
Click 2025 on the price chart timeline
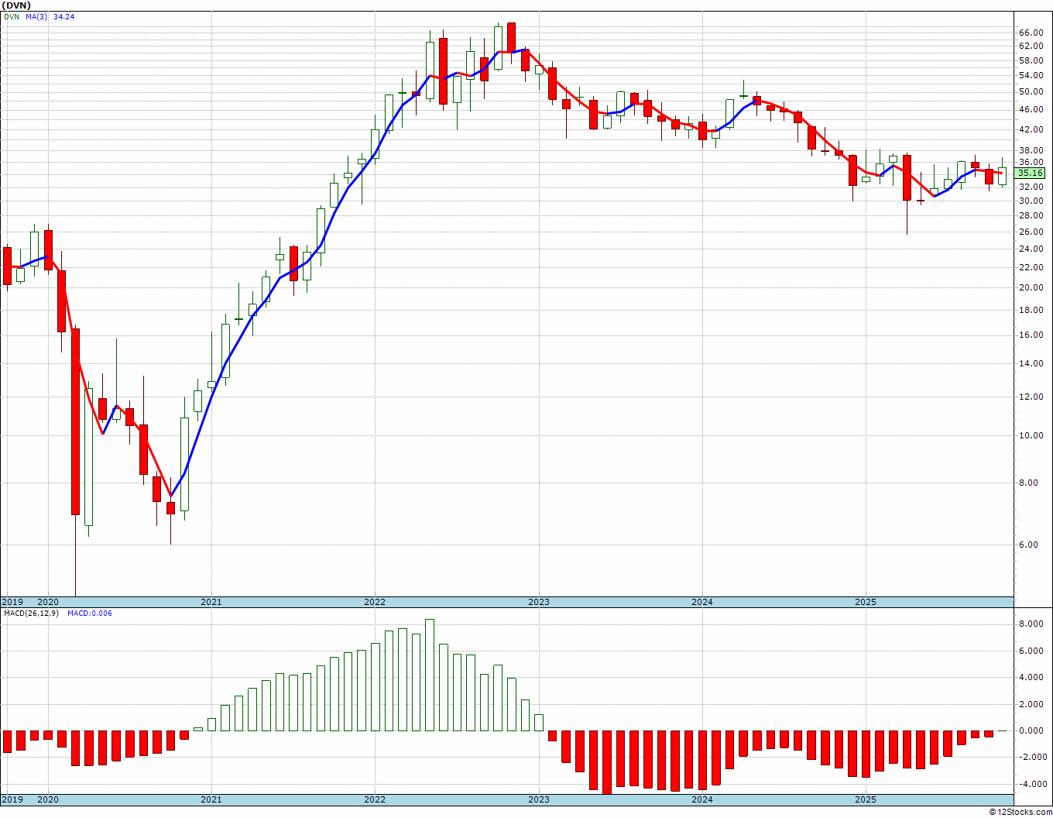pos(866,602)
